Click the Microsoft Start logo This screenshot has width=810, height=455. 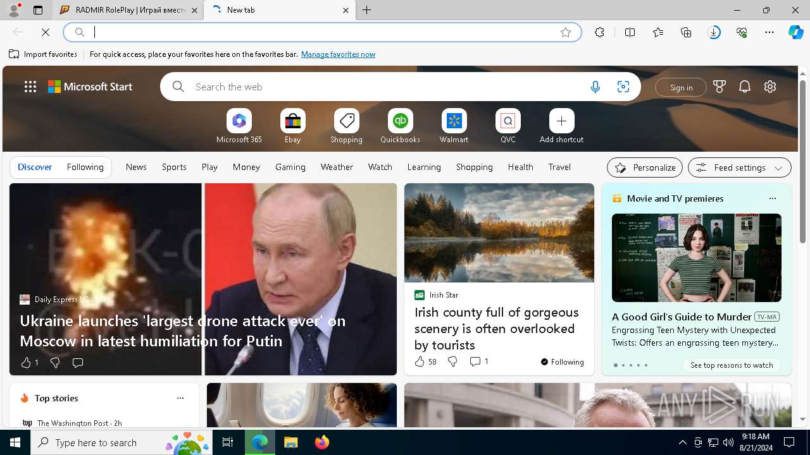90,87
